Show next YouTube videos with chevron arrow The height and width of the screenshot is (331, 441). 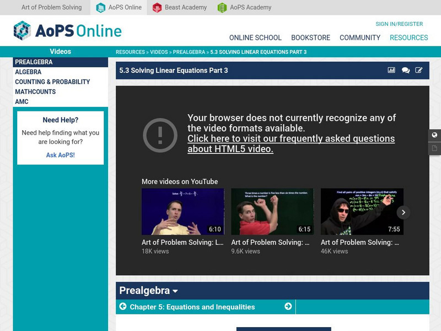(404, 212)
